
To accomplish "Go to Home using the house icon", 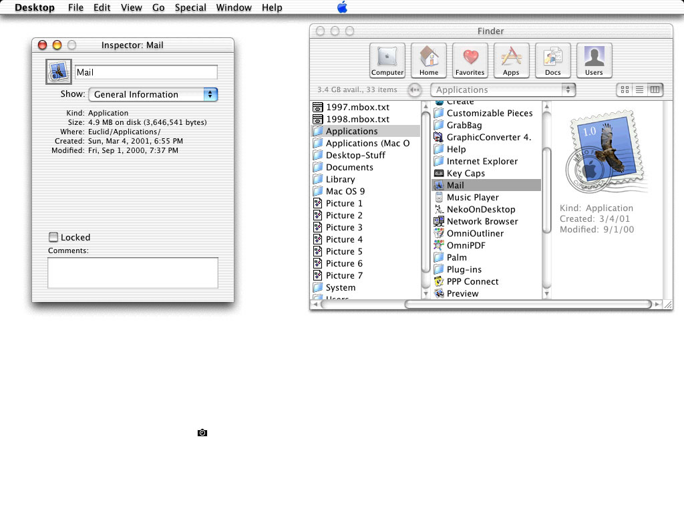I will pyautogui.click(x=428, y=60).
